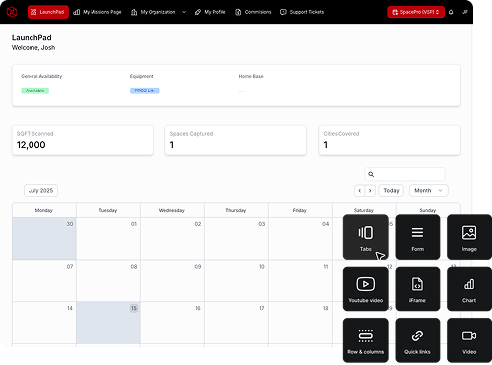Open Support Tickets page
The width and height of the screenshot is (492, 365).
tap(302, 12)
